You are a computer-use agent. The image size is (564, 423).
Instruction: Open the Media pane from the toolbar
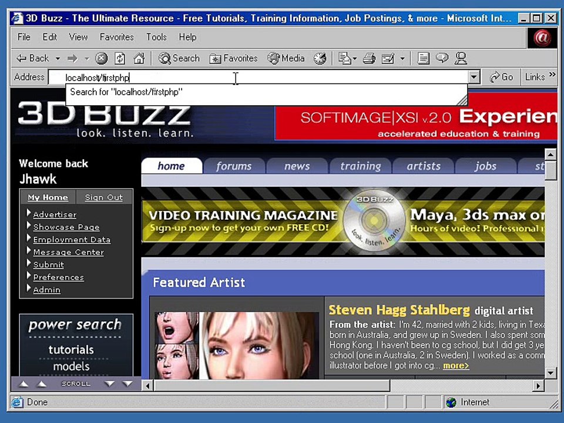pos(286,58)
